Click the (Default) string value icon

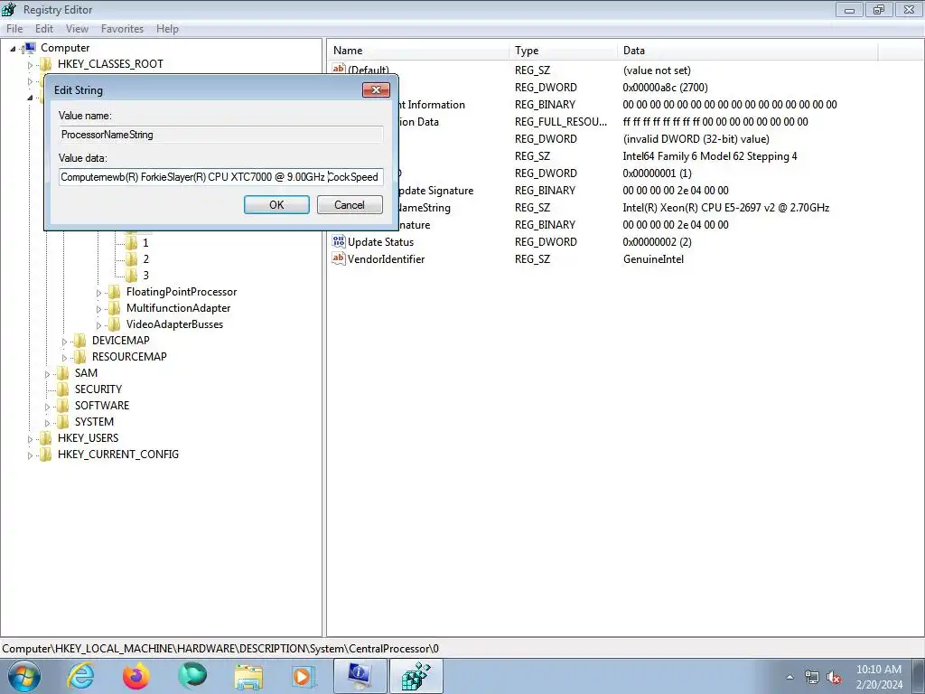339,69
